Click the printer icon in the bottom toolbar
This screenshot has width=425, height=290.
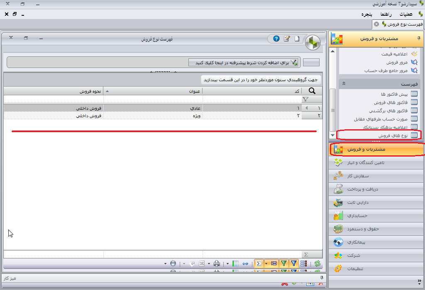point(217,263)
